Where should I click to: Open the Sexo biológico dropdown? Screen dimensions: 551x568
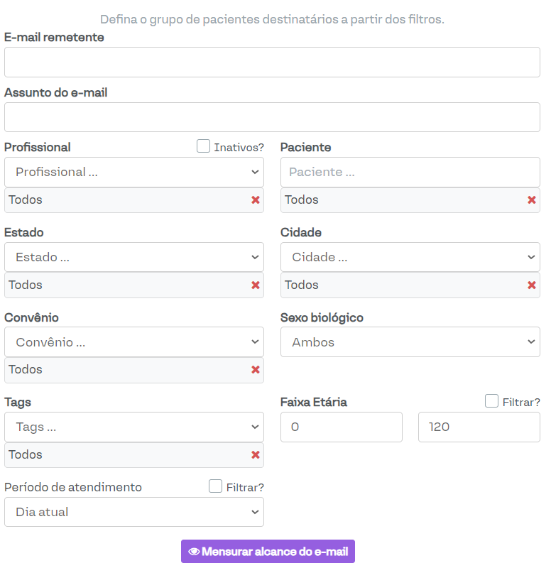click(410, 342)
